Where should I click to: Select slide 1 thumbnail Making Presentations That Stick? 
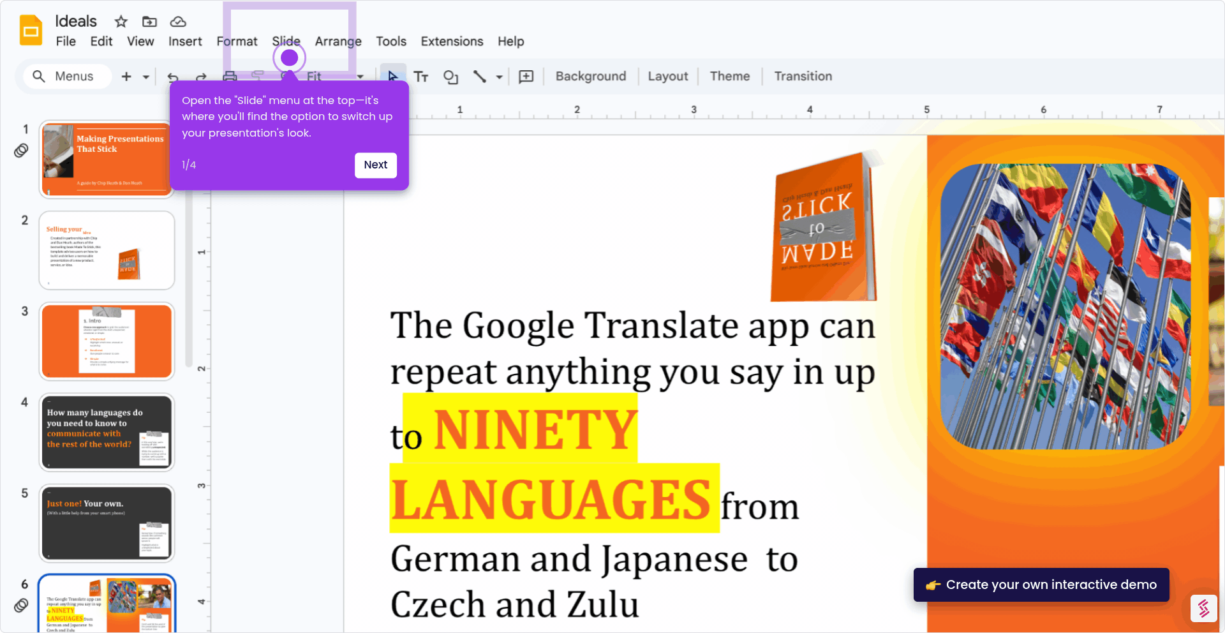tap(107, 160)
